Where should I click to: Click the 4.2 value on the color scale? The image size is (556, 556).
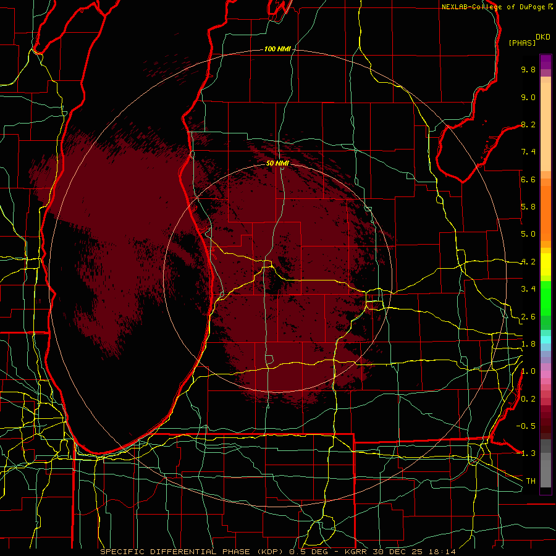tap(528, 262)
